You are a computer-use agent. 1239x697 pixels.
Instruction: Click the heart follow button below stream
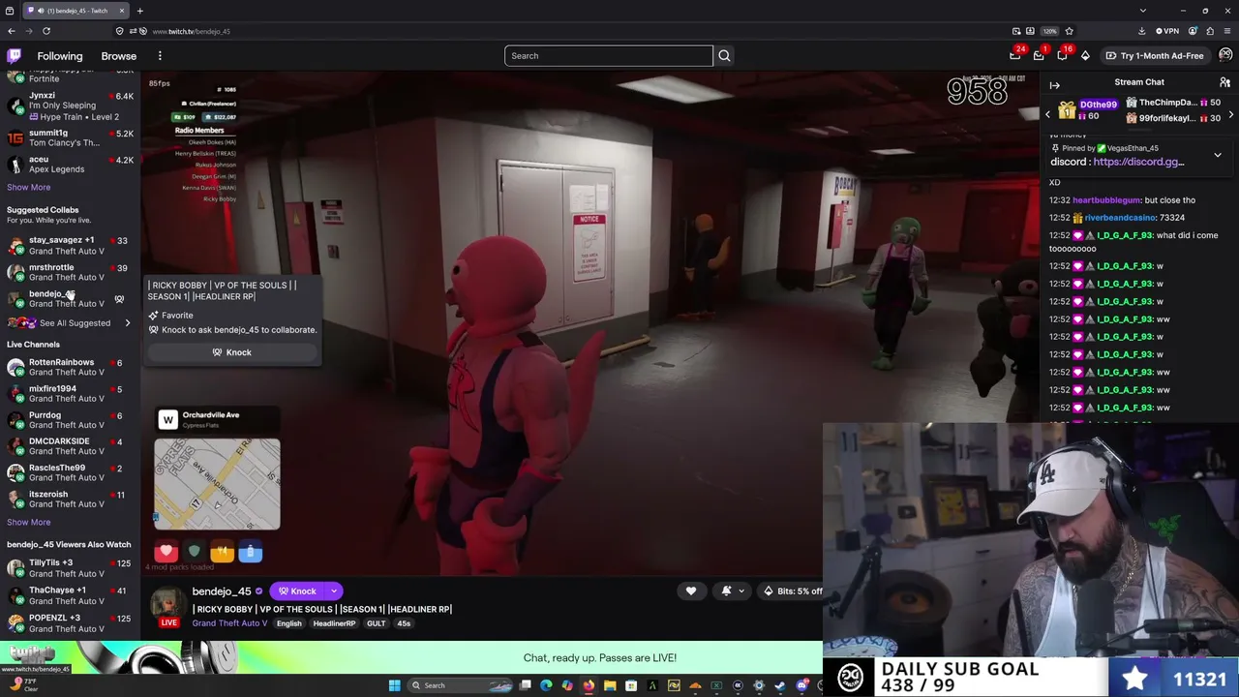[690, 591]
